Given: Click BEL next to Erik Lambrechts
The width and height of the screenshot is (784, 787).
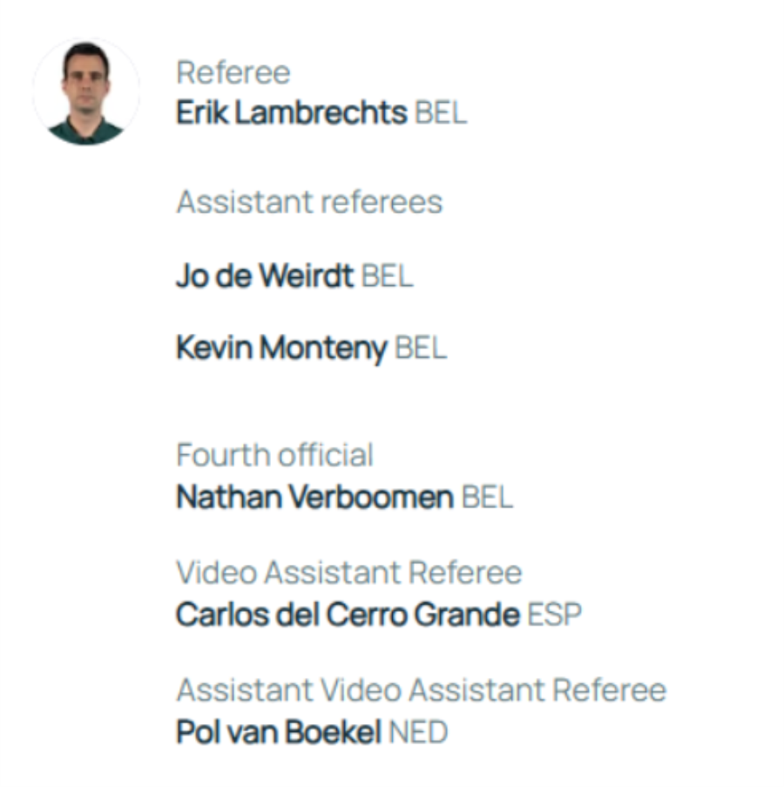Looking at the screenshot, I should point(441,113).
